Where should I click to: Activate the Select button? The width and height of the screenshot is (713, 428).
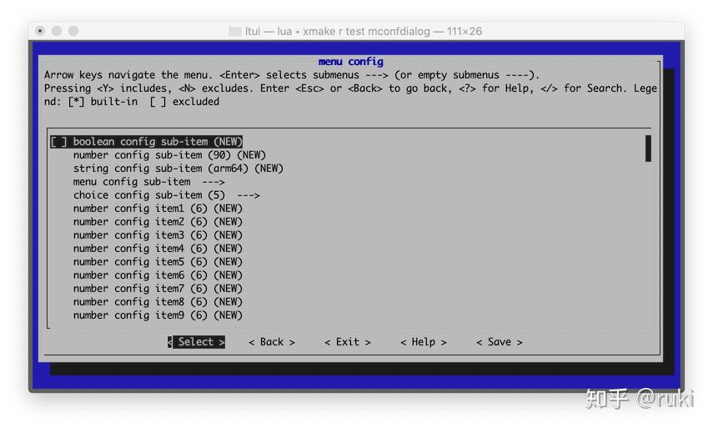point(196,342)
